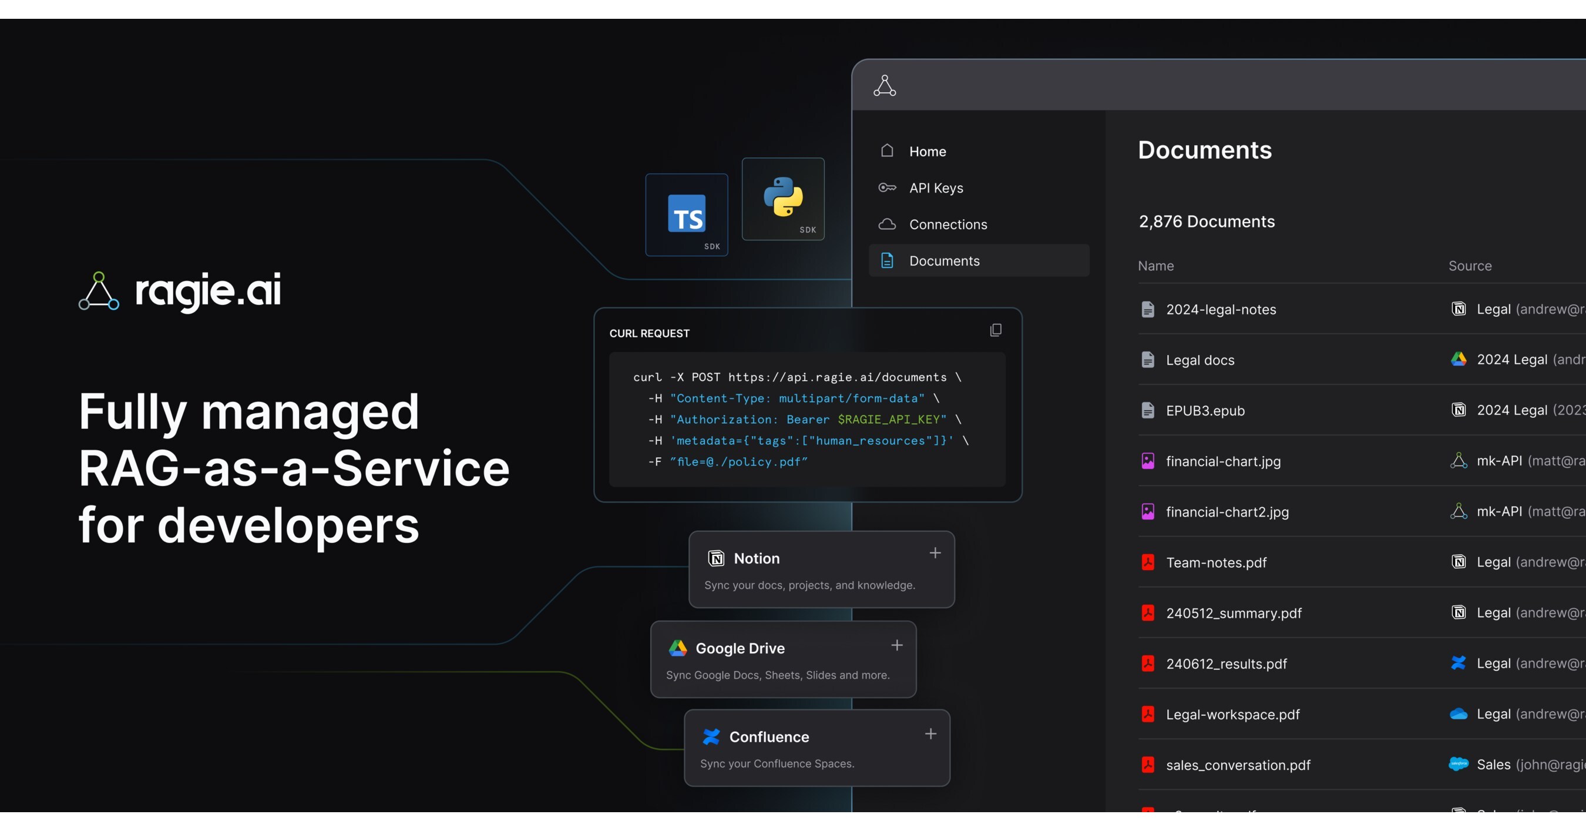Screen dimensions: 1586x831
Task: Add Google Drive connection via plus button
Action: click(x=896, y=645)
